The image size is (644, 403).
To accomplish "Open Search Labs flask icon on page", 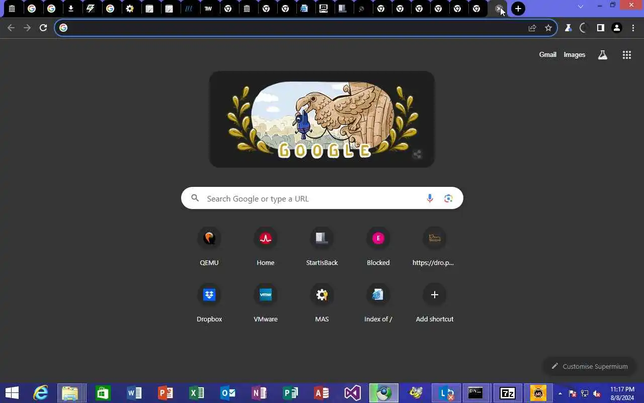I will click(602, 55).
